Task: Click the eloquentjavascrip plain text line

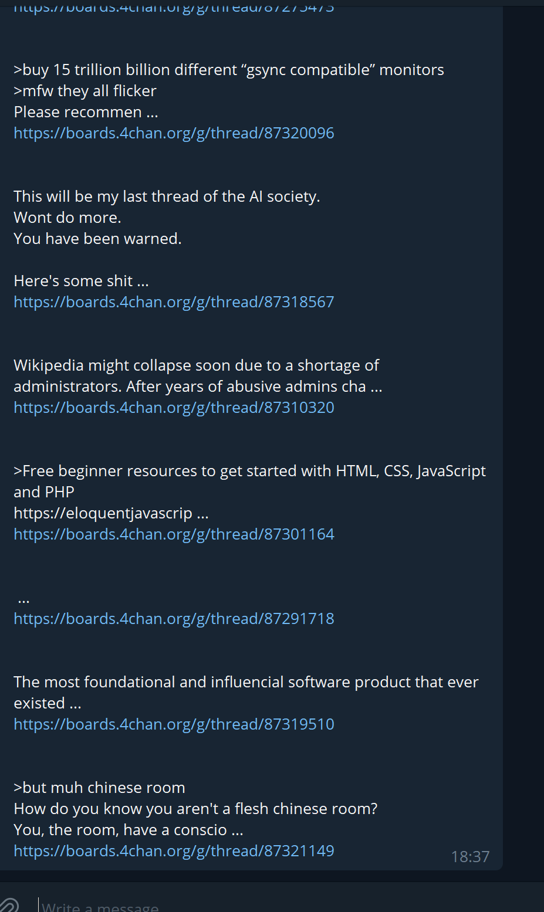Action: [111, 513]
